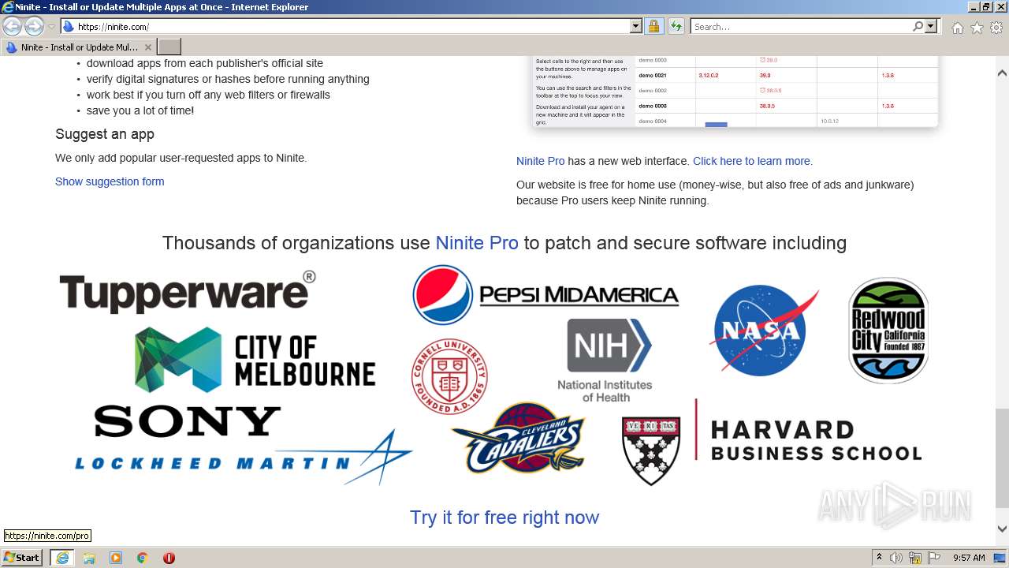This screenshot has width=1009, height=568.
Task: Click the City of Melbourne logo
Action: 255,360
